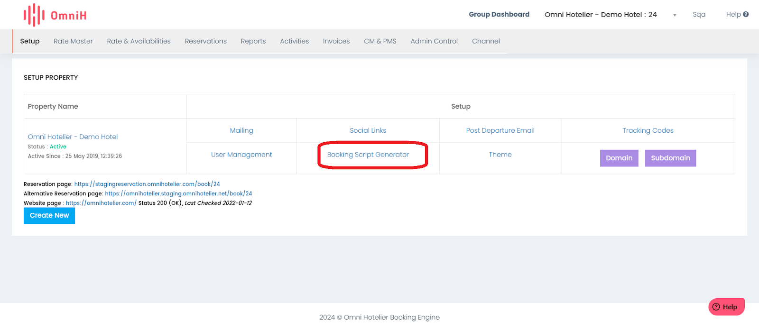Open the Reports menu
The image size is (759, 331).
click(x=253, y=41)
